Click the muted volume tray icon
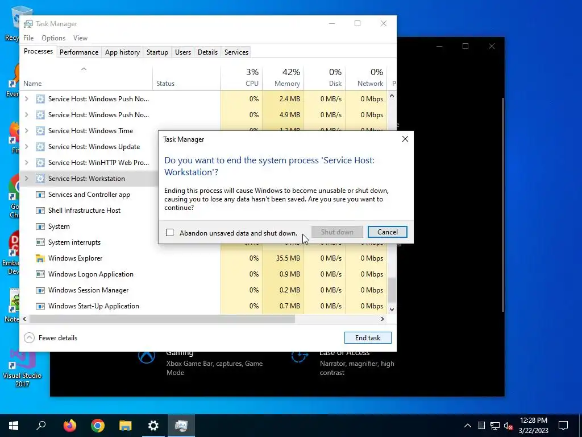This screenshot has width=582, height=437. 509,426
